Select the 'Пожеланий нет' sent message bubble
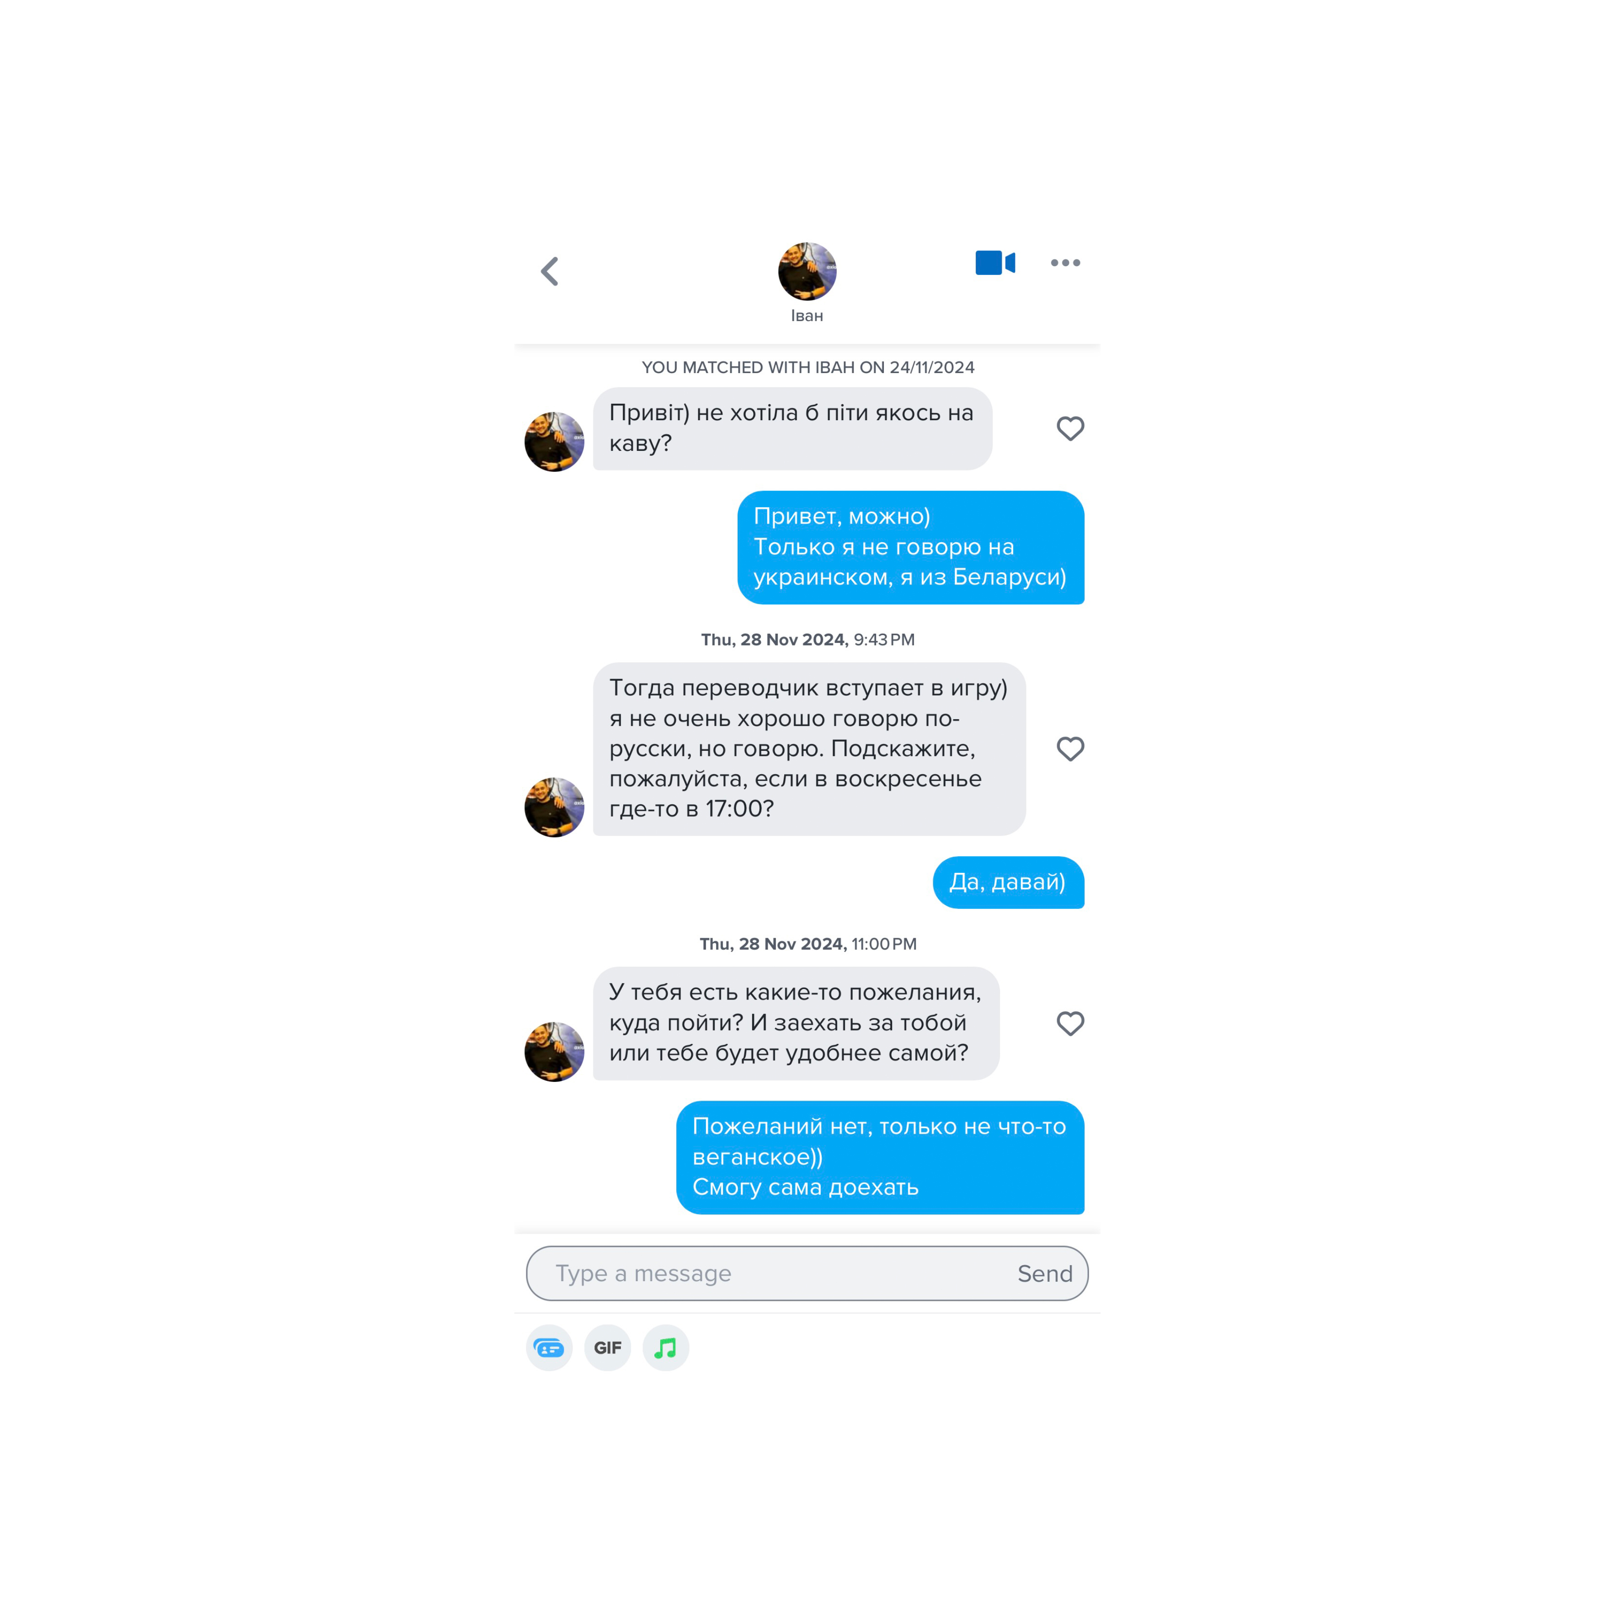 [881, 1157]
